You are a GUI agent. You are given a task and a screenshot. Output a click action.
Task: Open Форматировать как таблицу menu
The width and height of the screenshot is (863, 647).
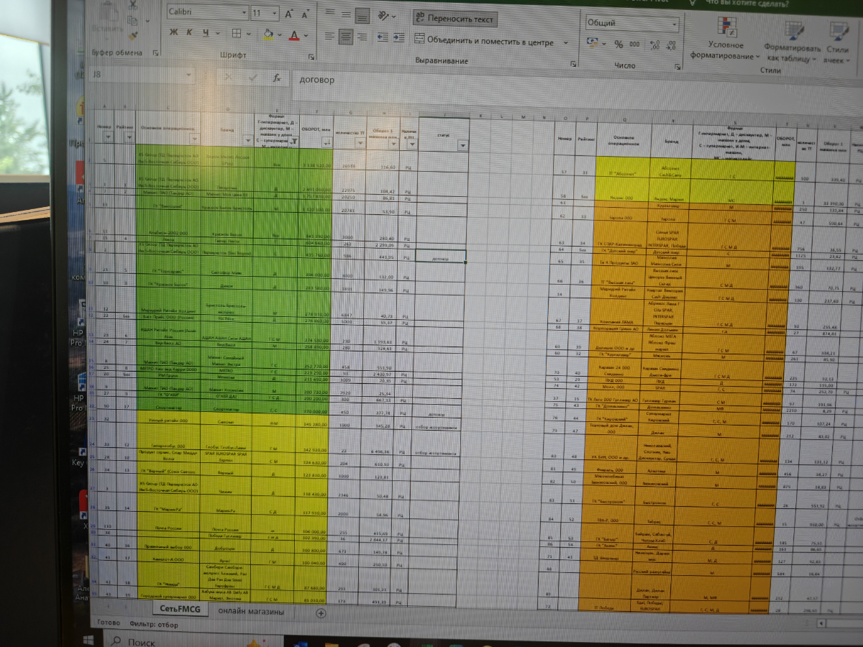(793, 43)
